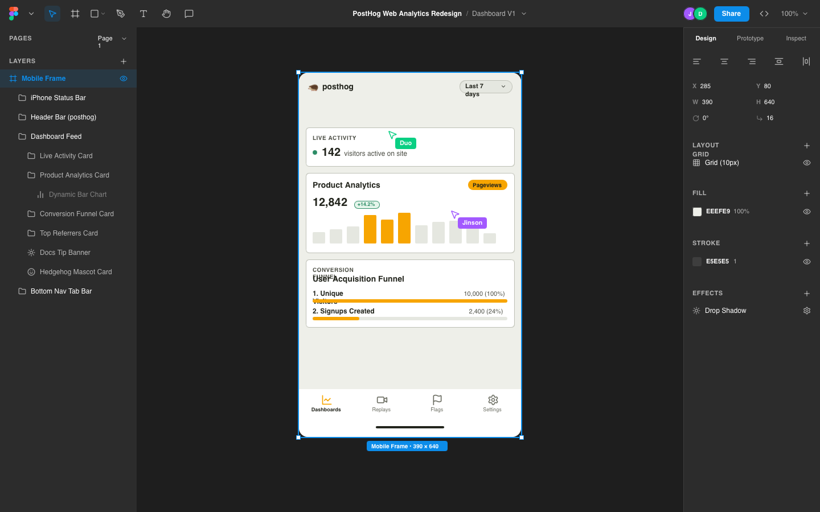Open Dashboard V1 file dropdown chevron
This screenshot has height=512, width=820.
coord(524,14)
